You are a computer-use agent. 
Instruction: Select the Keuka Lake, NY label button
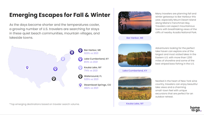point(135,104)
